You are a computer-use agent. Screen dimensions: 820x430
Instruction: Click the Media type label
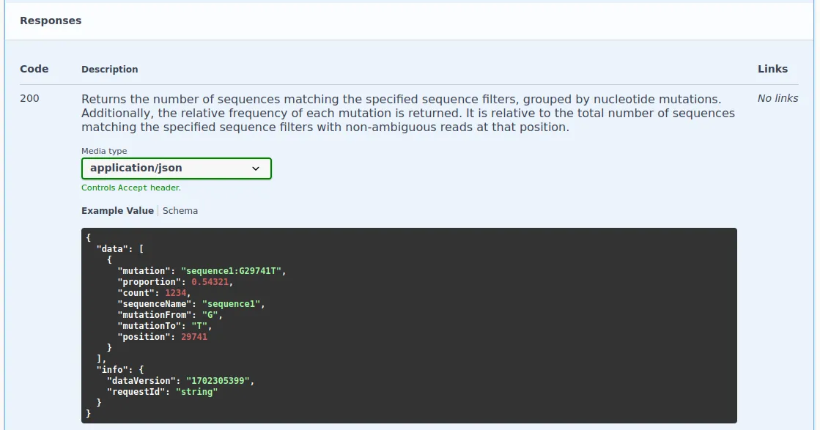pos(104,151)
